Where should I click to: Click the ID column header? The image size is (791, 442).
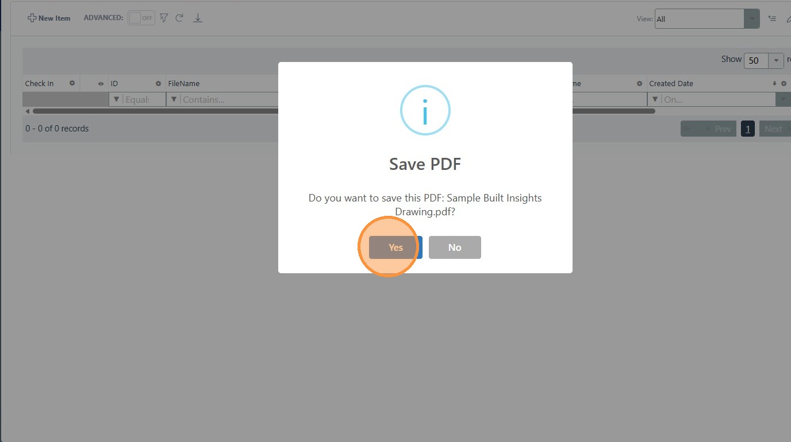tap(114, 83)
